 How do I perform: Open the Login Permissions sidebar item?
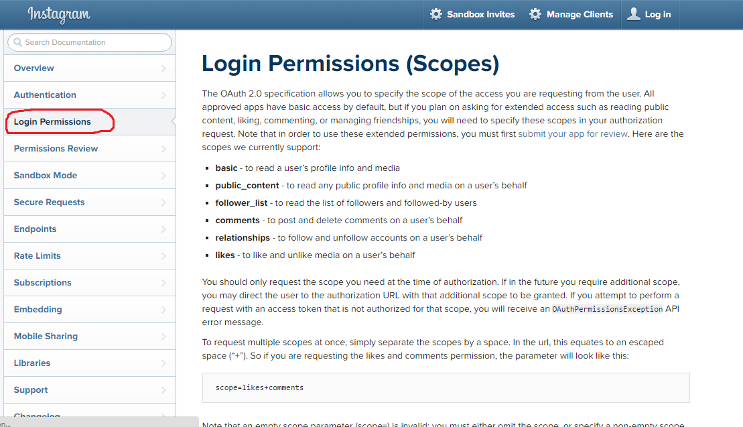(x=52, y=122)
